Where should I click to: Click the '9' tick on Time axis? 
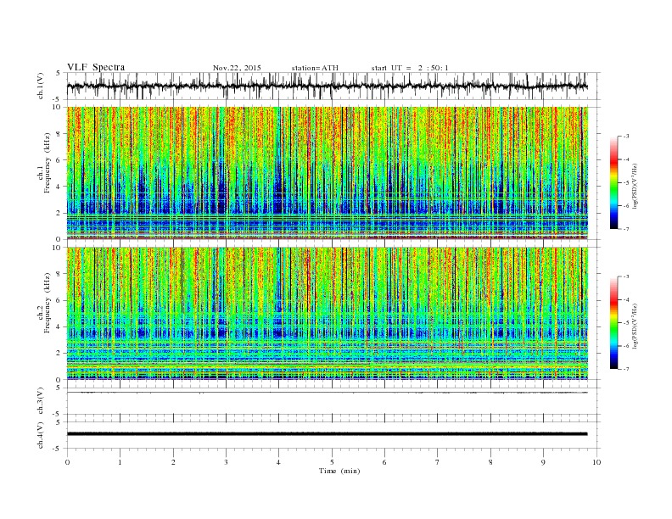[x=543, y=462]
